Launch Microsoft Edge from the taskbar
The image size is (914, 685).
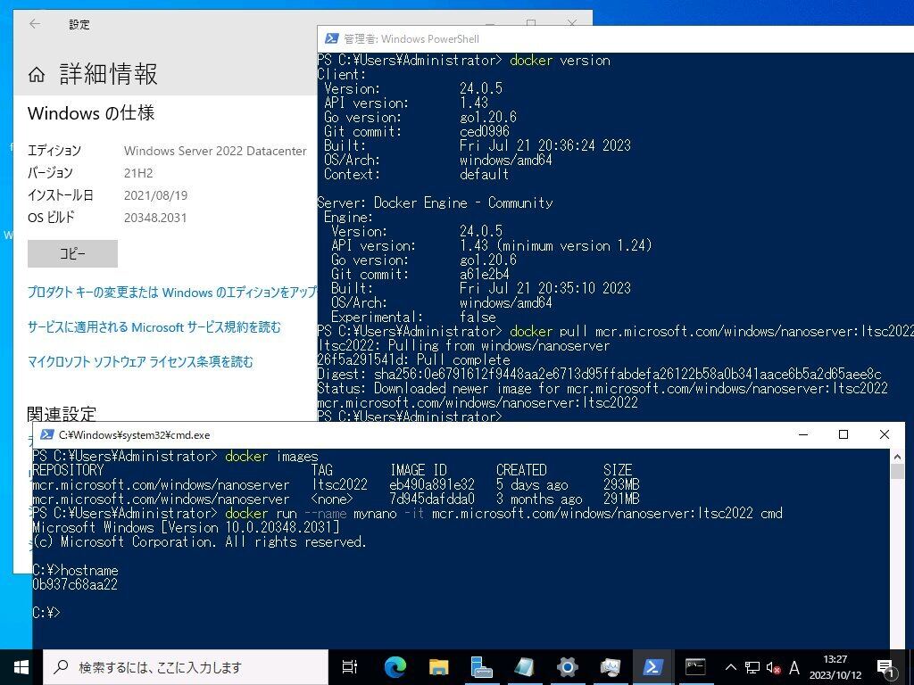click(x=395, y=667)
